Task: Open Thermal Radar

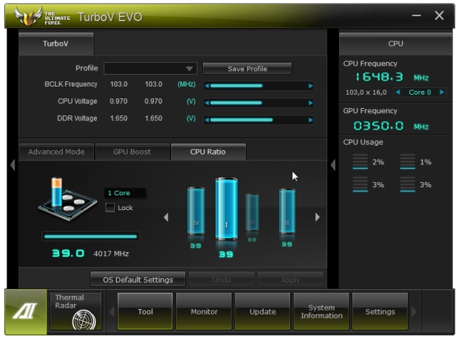Action: click(x=76, y=311)
